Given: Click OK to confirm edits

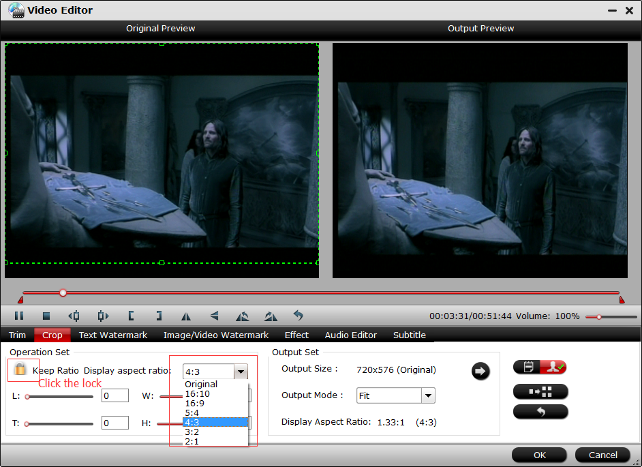Looking at the screenshot, I should coord(539,455).
